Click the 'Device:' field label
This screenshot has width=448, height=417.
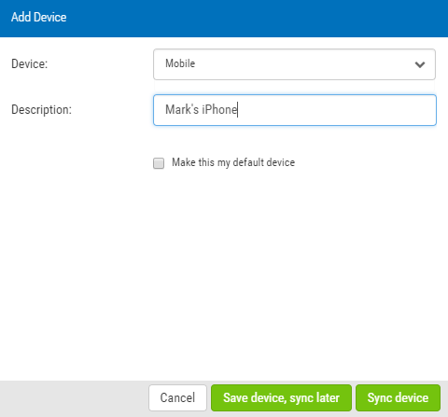point(29,64)
